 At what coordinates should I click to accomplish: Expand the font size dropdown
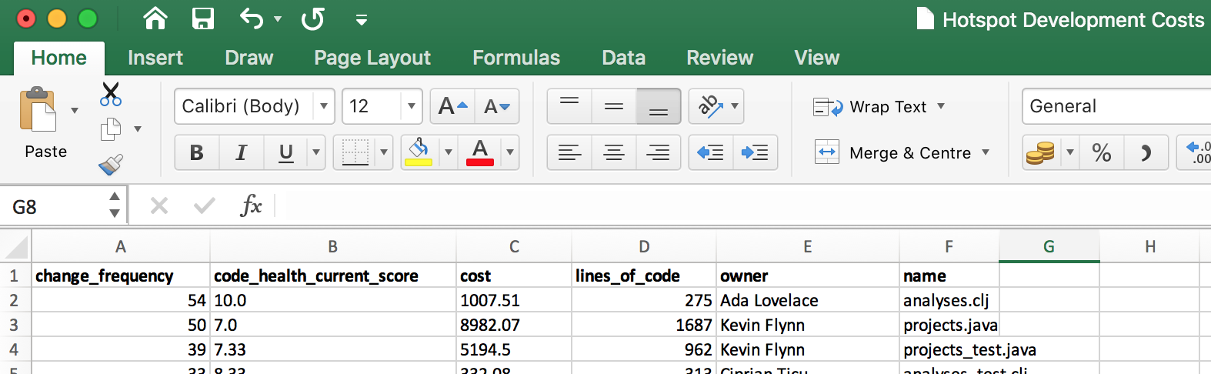coord(412,106)
